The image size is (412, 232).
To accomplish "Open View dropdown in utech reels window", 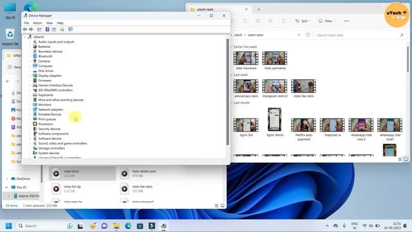I will tap(326, 21).
